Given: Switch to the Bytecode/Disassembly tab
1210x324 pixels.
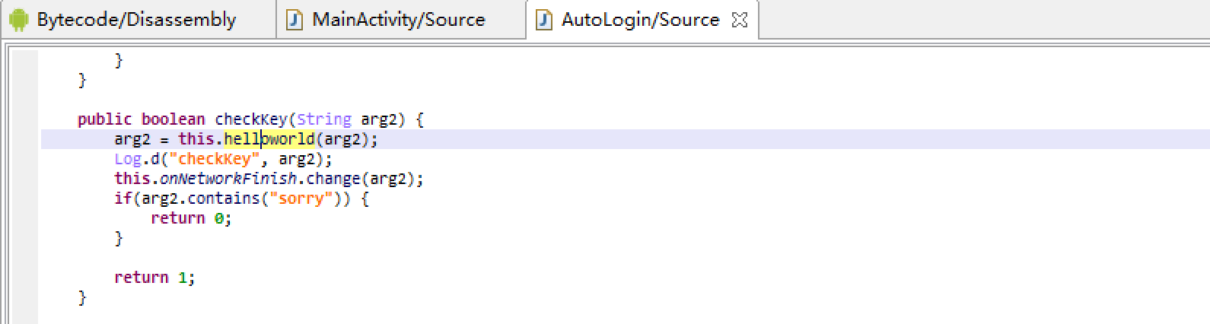Looking at the screenshot, I should 137,20.
